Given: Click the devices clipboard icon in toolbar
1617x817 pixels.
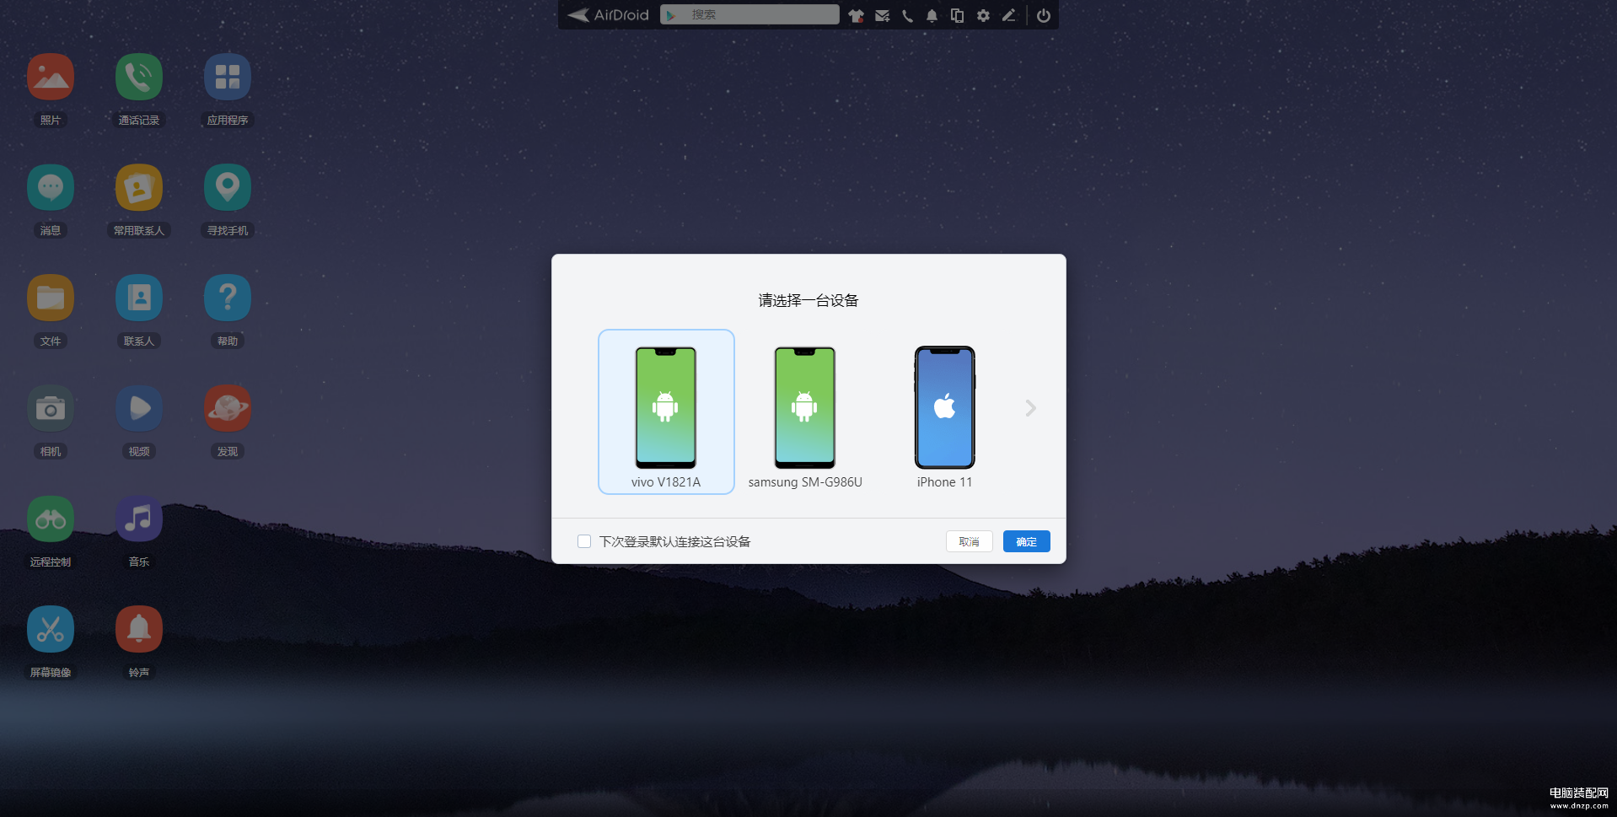Looking at the screenshot, I should tap(958, 15).
